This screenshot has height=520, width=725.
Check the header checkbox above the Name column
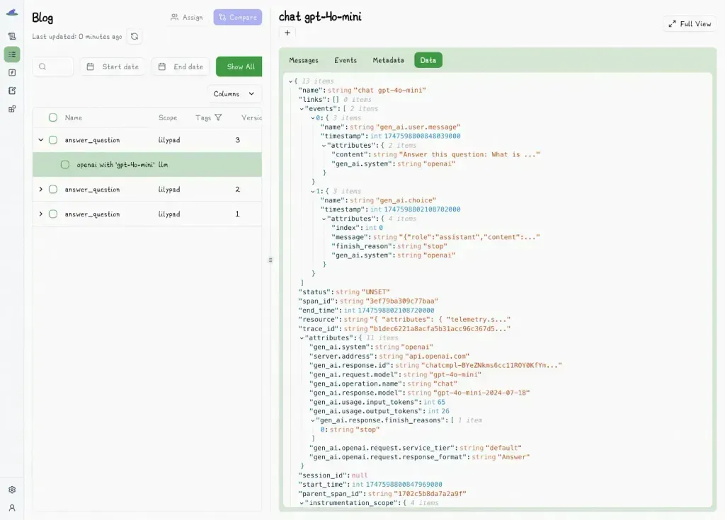pos(52,118)
